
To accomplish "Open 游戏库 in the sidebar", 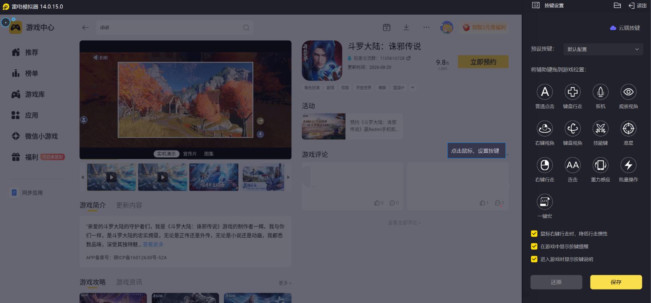I will pyautogui.click(x=28, y=94).
